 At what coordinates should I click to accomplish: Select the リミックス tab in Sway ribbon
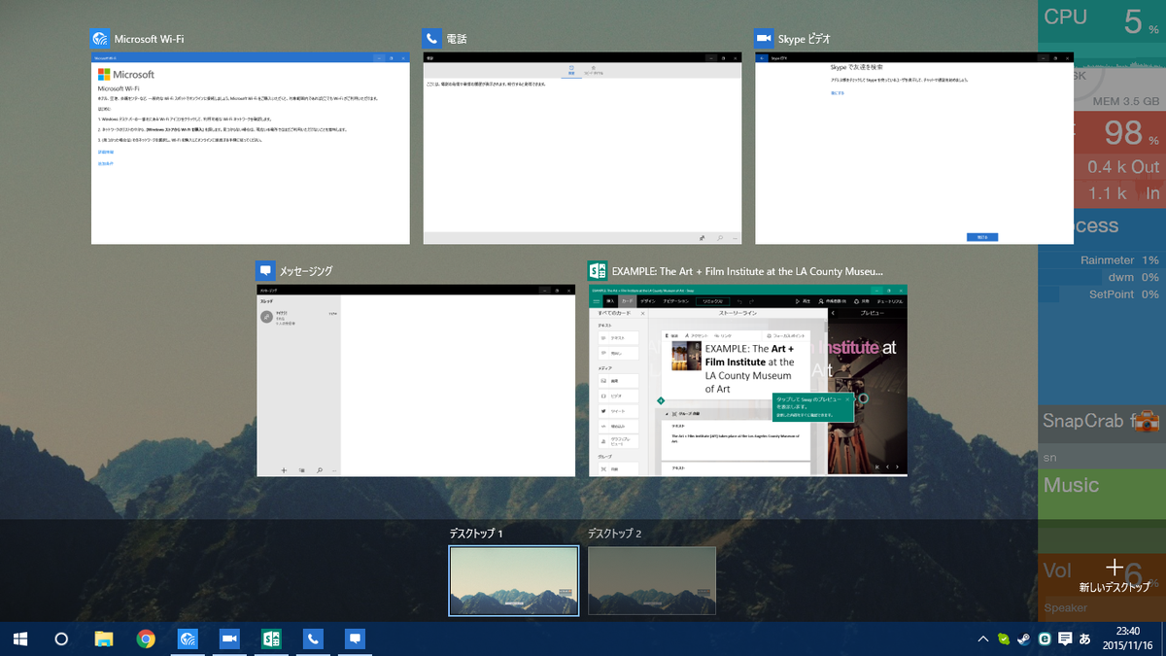point(712,301)
